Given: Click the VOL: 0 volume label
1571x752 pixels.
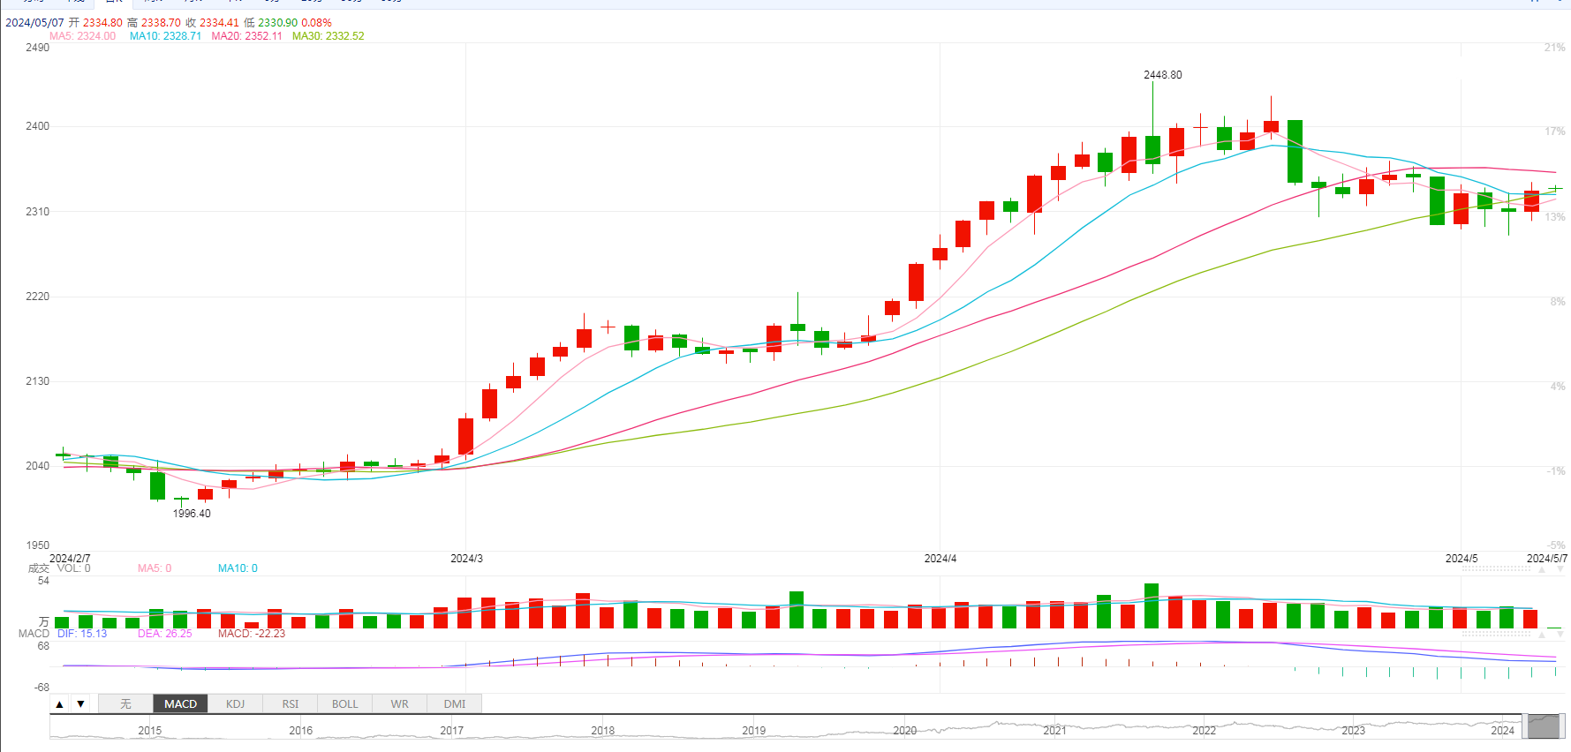Looking at the screenshot, I should (74, 568).
